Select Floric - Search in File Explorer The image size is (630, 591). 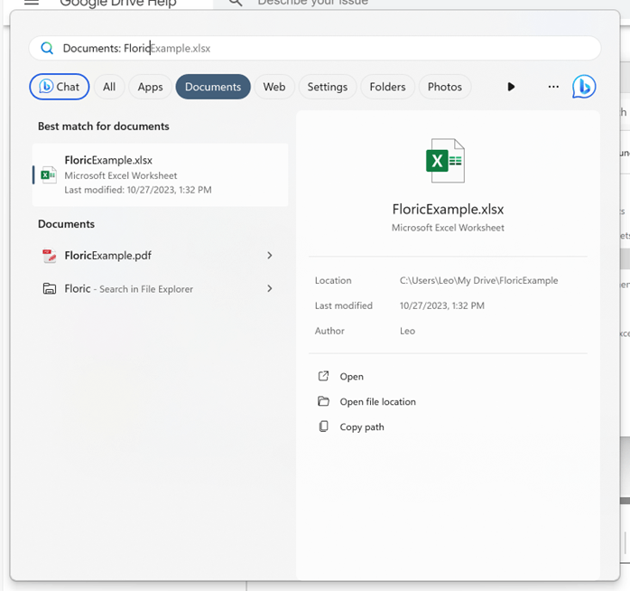point(161,288)
